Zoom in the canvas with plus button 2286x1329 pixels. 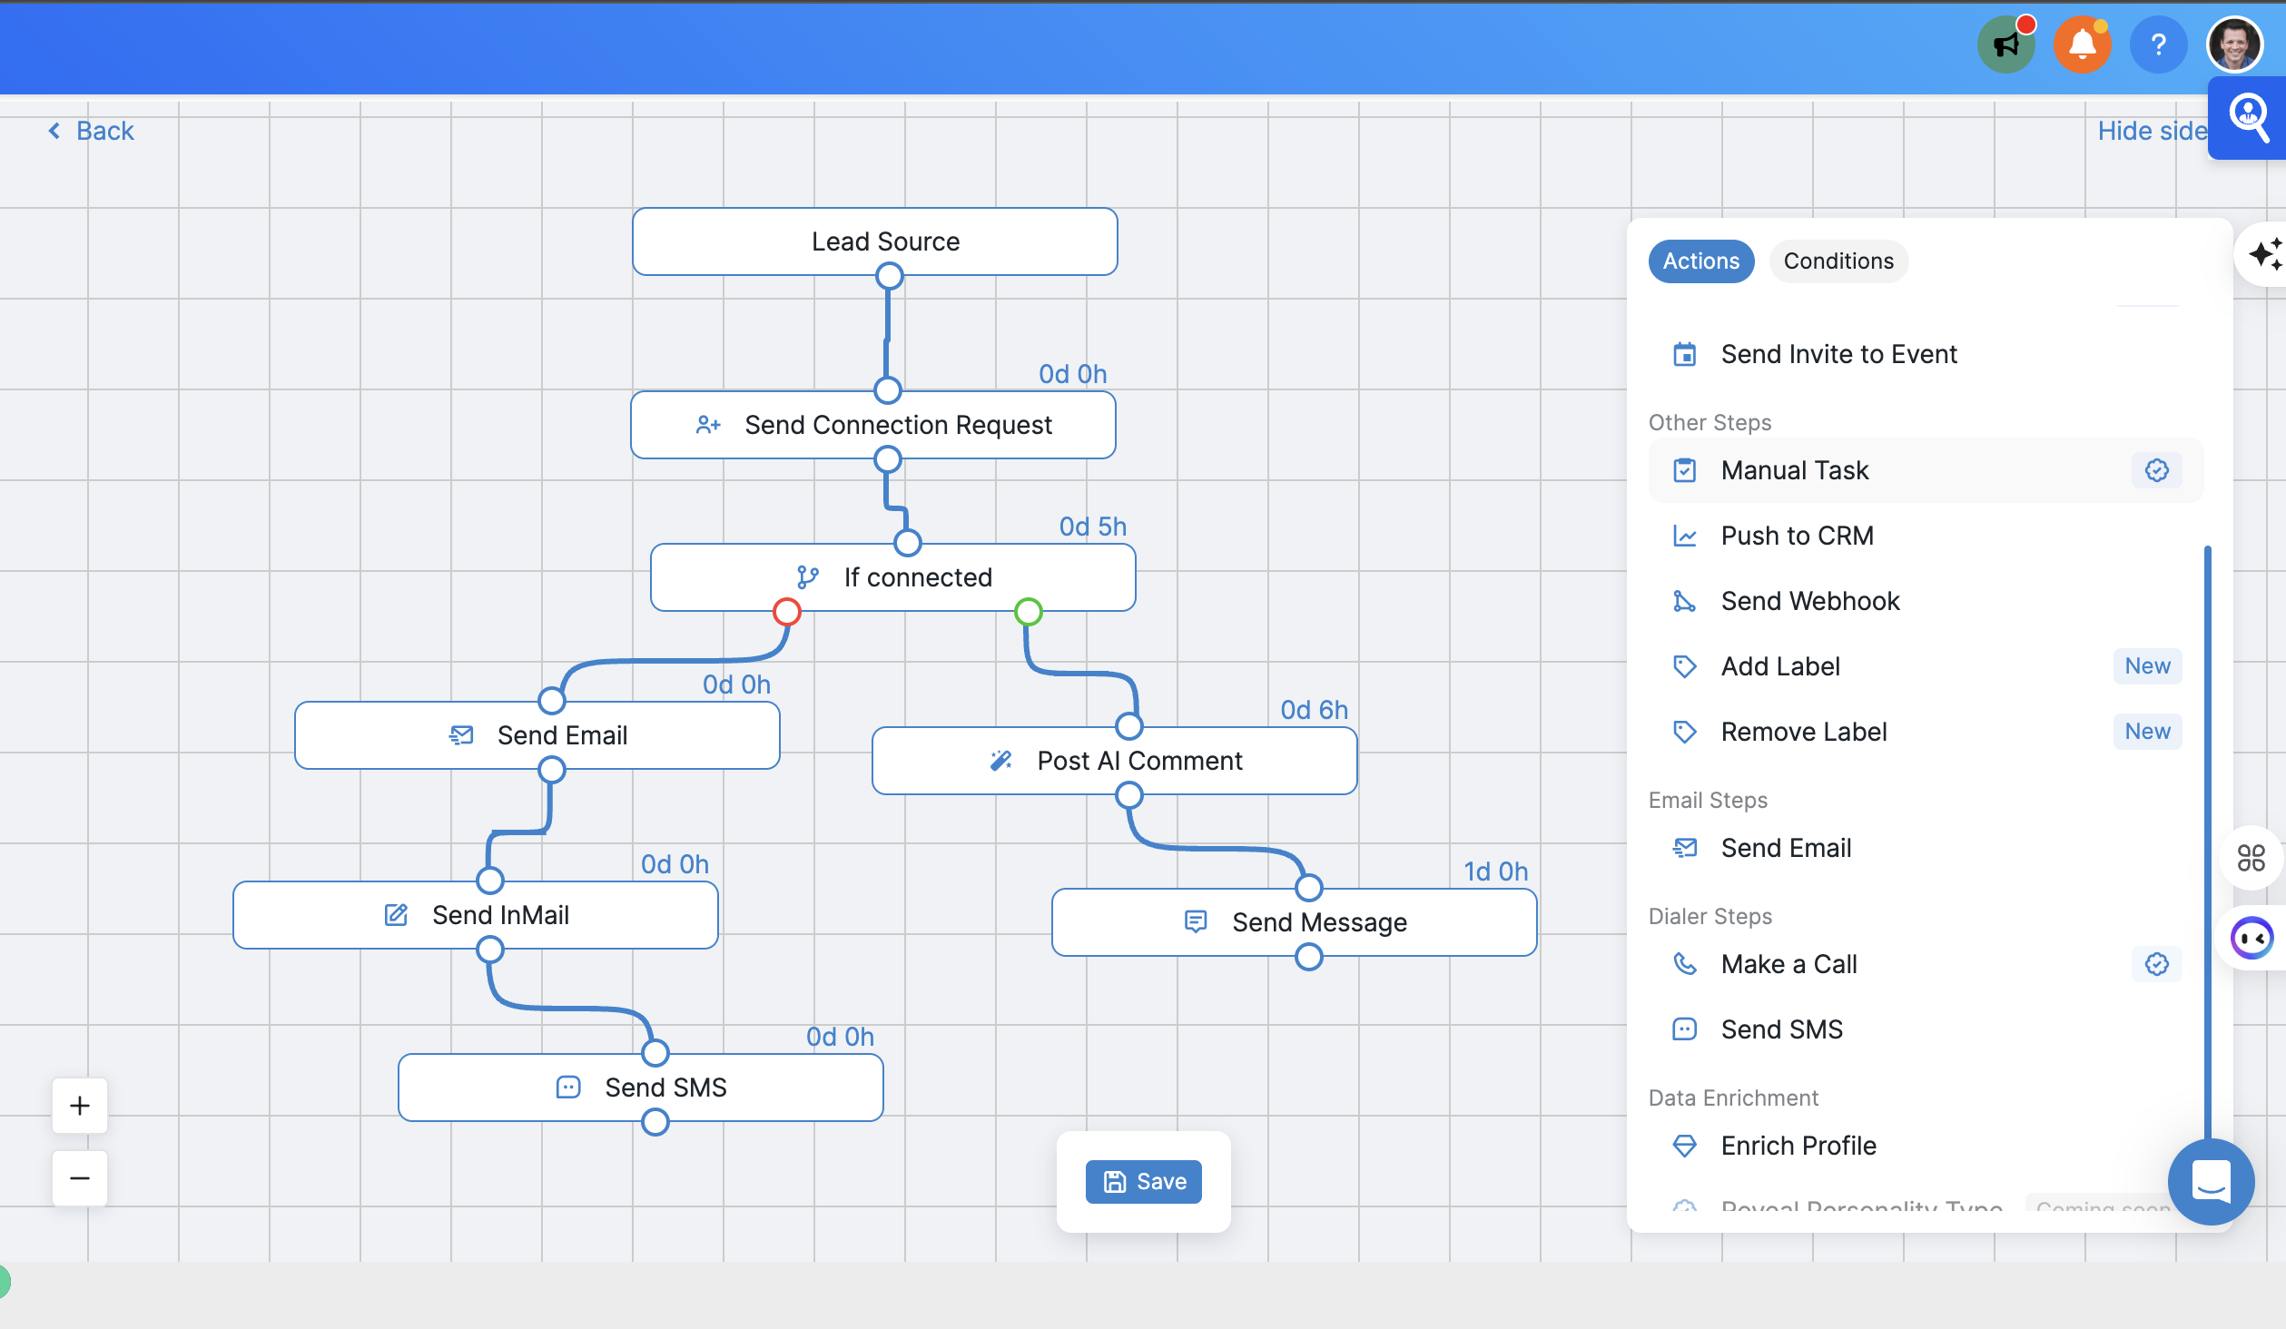point(80,1106)
